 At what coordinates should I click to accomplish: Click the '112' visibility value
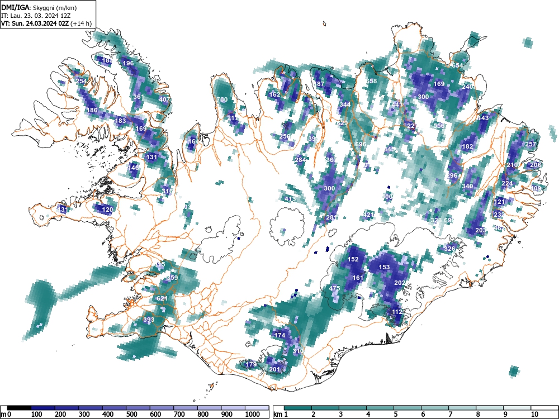click(397, 311)
